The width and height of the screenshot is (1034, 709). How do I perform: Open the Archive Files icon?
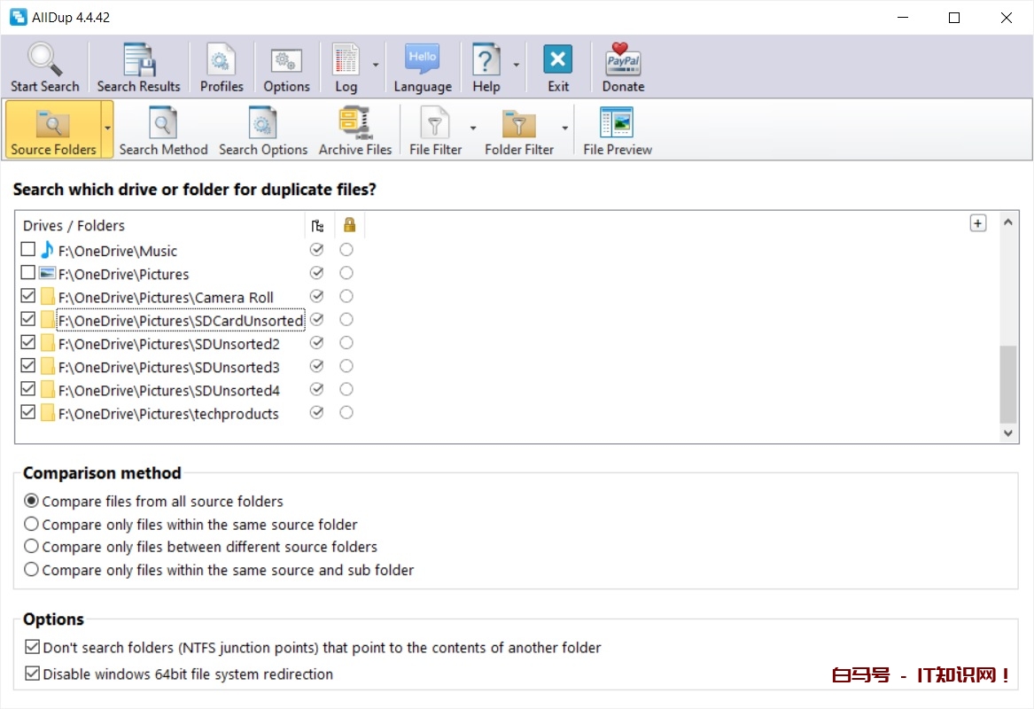(x=354, y=124)
